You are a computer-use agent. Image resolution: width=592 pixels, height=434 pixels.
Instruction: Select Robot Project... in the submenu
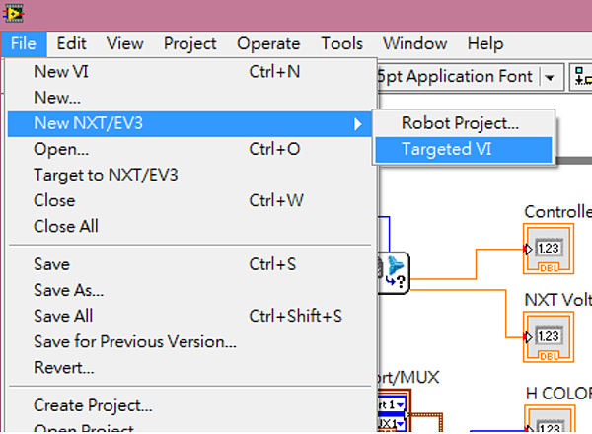tap(464, 123)
